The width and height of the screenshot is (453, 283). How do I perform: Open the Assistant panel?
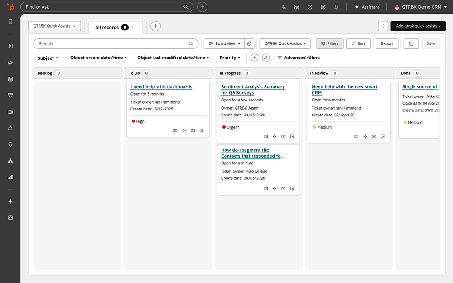[x=366, y=7]
